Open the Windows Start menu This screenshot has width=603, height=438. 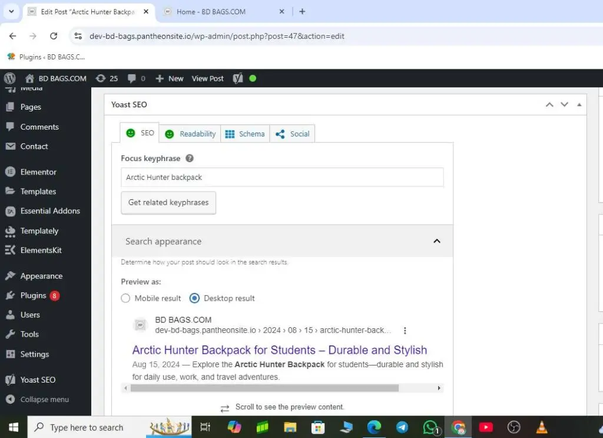[x=14, y=427]
